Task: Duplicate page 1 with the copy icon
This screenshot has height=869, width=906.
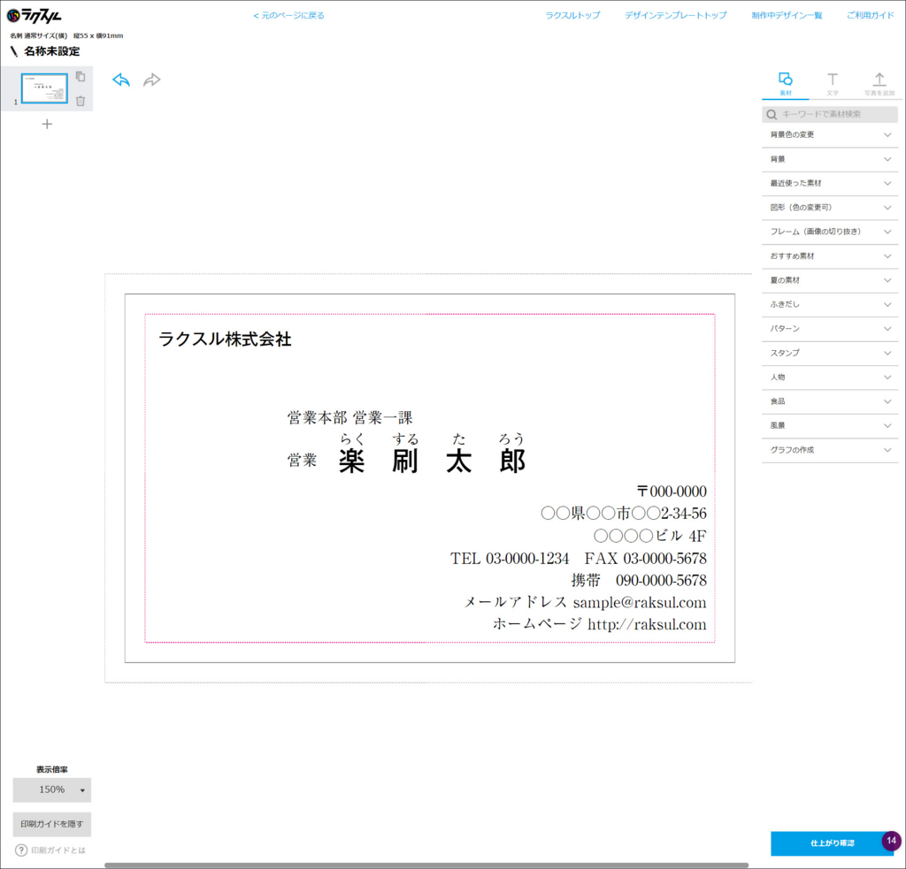Action: click(81, 76)
